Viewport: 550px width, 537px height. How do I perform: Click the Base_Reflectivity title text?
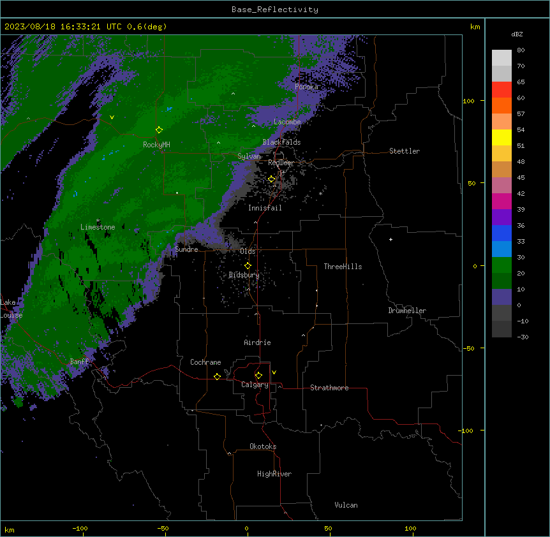pos(275,10)
